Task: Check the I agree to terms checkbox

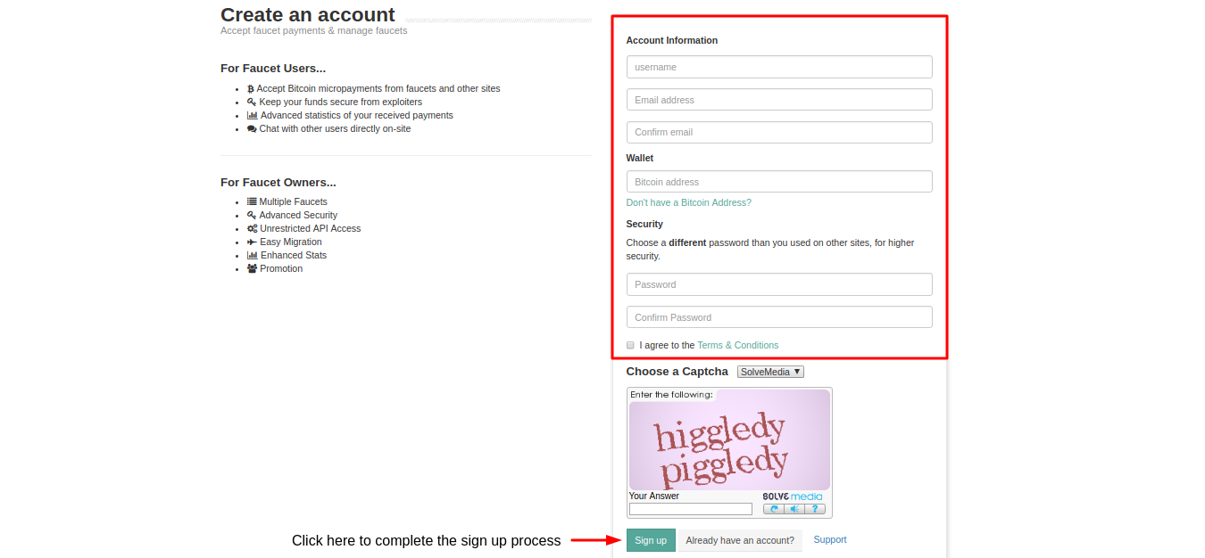Action: tap(630, 345)
